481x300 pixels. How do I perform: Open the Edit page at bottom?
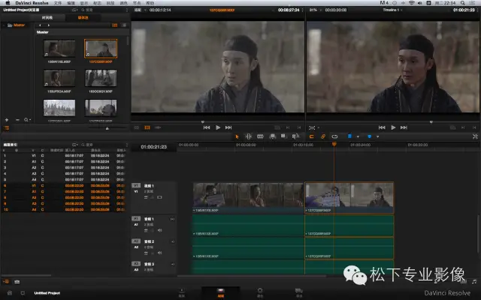coord(220,292)
